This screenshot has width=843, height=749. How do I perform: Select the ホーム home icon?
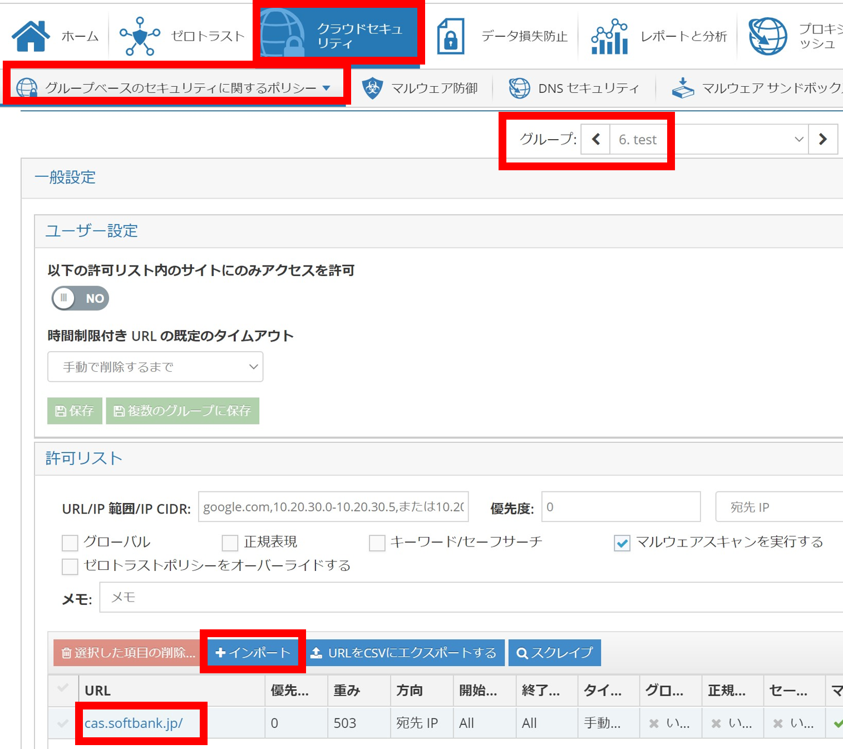click(x=31, y=33)
